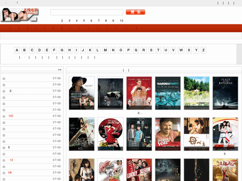The width and height of the screenshot is (242, 181).
Task: Browse titles starting with T
Action: coord(158,50)
